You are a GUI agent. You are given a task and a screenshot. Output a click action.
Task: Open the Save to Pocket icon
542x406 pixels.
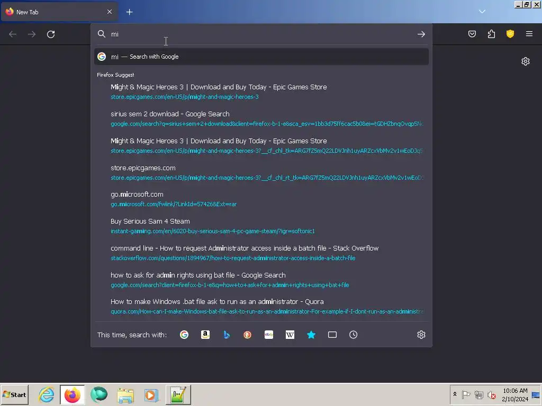(472, 34)
